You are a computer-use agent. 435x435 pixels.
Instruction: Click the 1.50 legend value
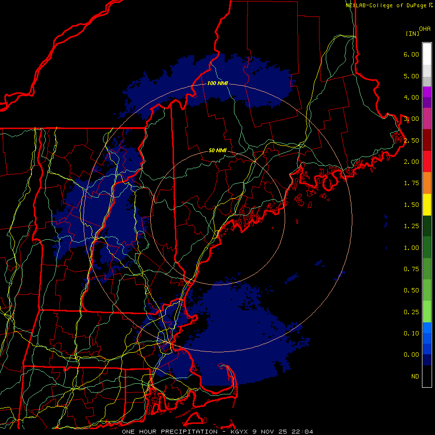pos(411,205)
